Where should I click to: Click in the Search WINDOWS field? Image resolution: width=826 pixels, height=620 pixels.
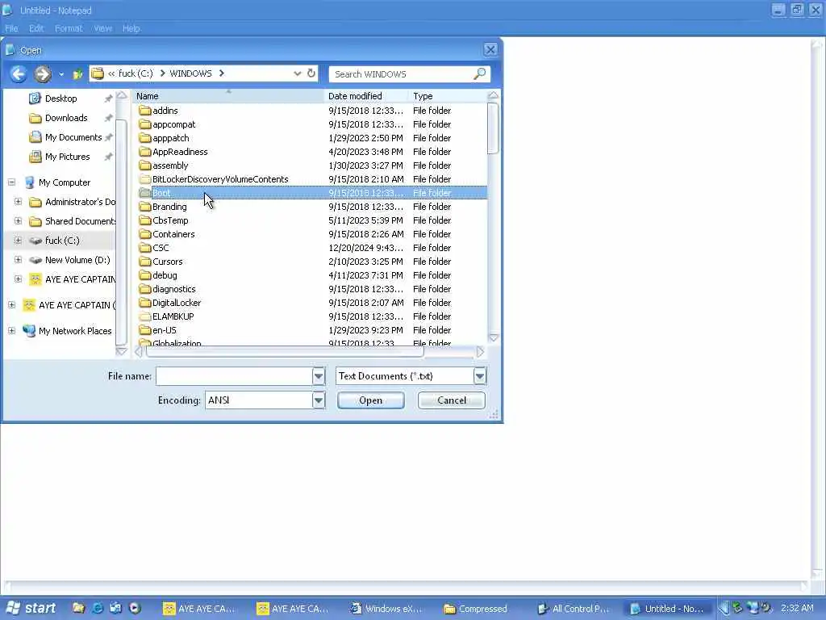click(x=403, y=74)
